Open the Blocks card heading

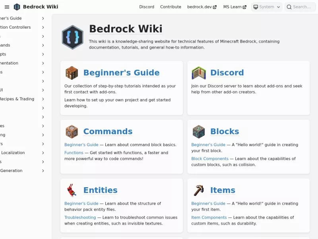[225, 131]
